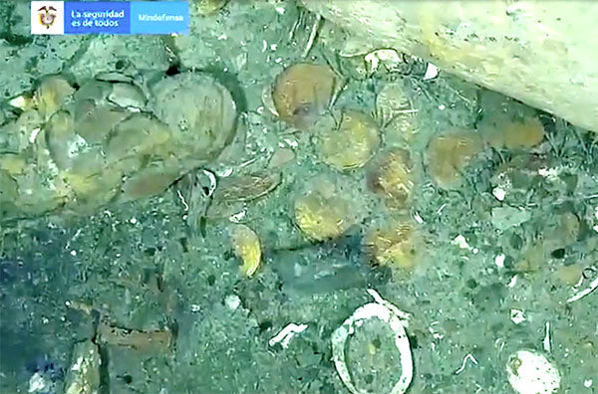Click the 'La seguridad es de todos' banner
The width and height of the screenshot is (598, 394).
[x=98, y=18]
